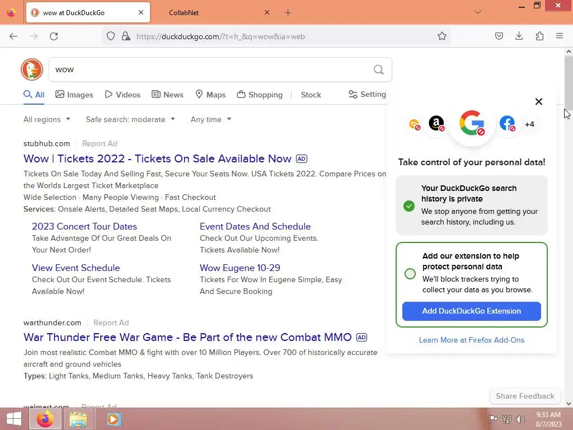Switch to the Stock tab
This screenshot has width=573, height=430.
[311, 95]
